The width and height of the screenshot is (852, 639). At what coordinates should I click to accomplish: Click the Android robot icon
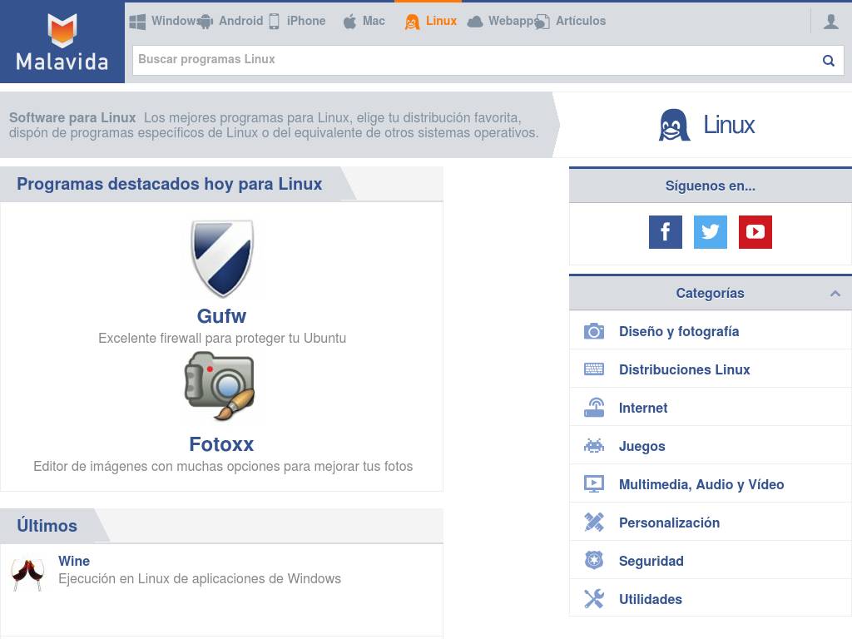pos(206,22)
